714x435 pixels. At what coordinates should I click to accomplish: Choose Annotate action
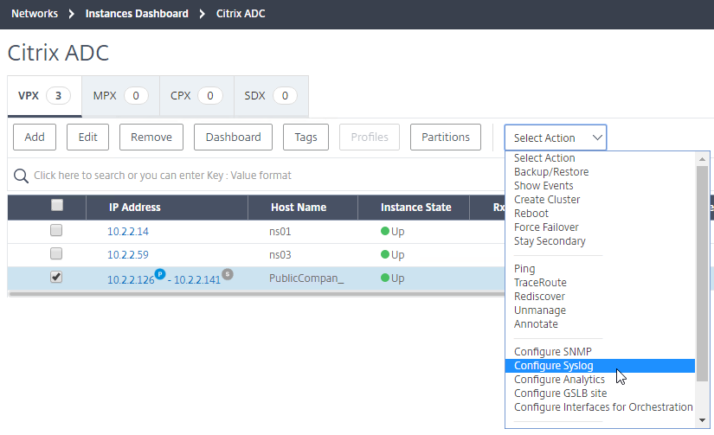536,324
